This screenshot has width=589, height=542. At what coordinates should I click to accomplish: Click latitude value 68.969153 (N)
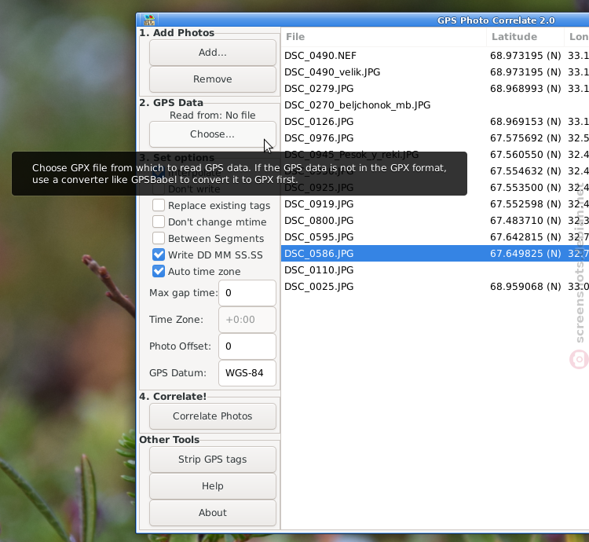[x=525, y=122]
